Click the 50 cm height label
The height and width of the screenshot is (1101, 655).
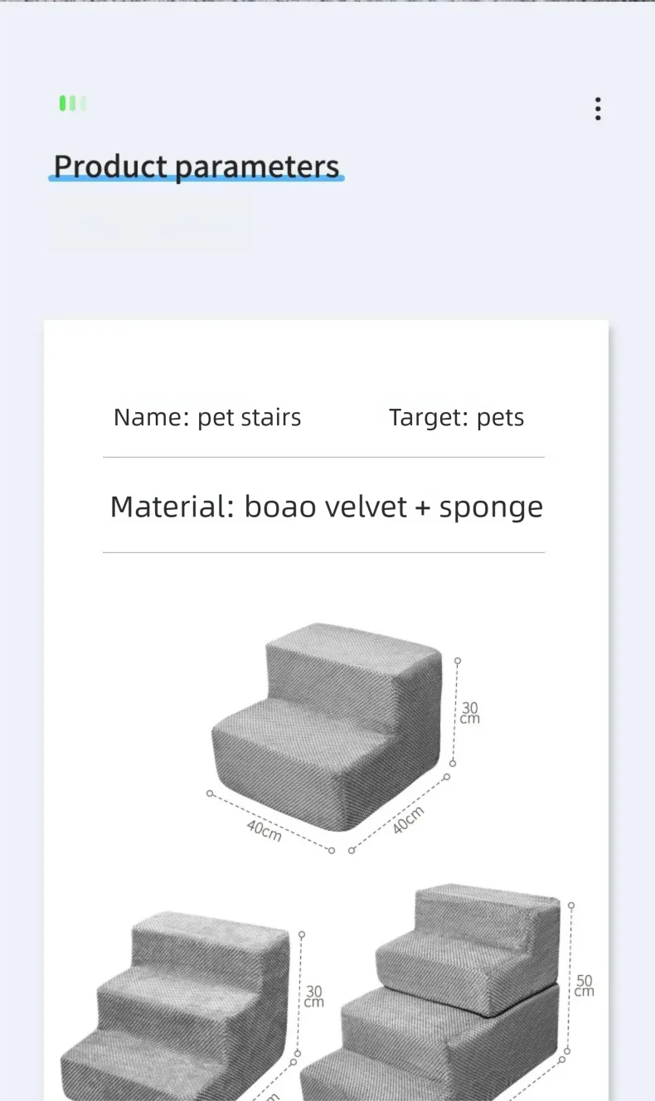pos(584,986)
